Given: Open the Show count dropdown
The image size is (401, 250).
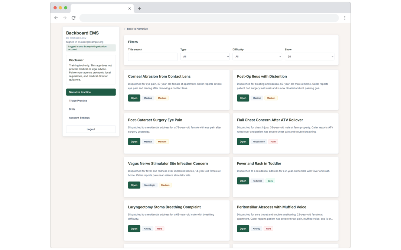Looking at the screenshot, I should coord(309,57).
